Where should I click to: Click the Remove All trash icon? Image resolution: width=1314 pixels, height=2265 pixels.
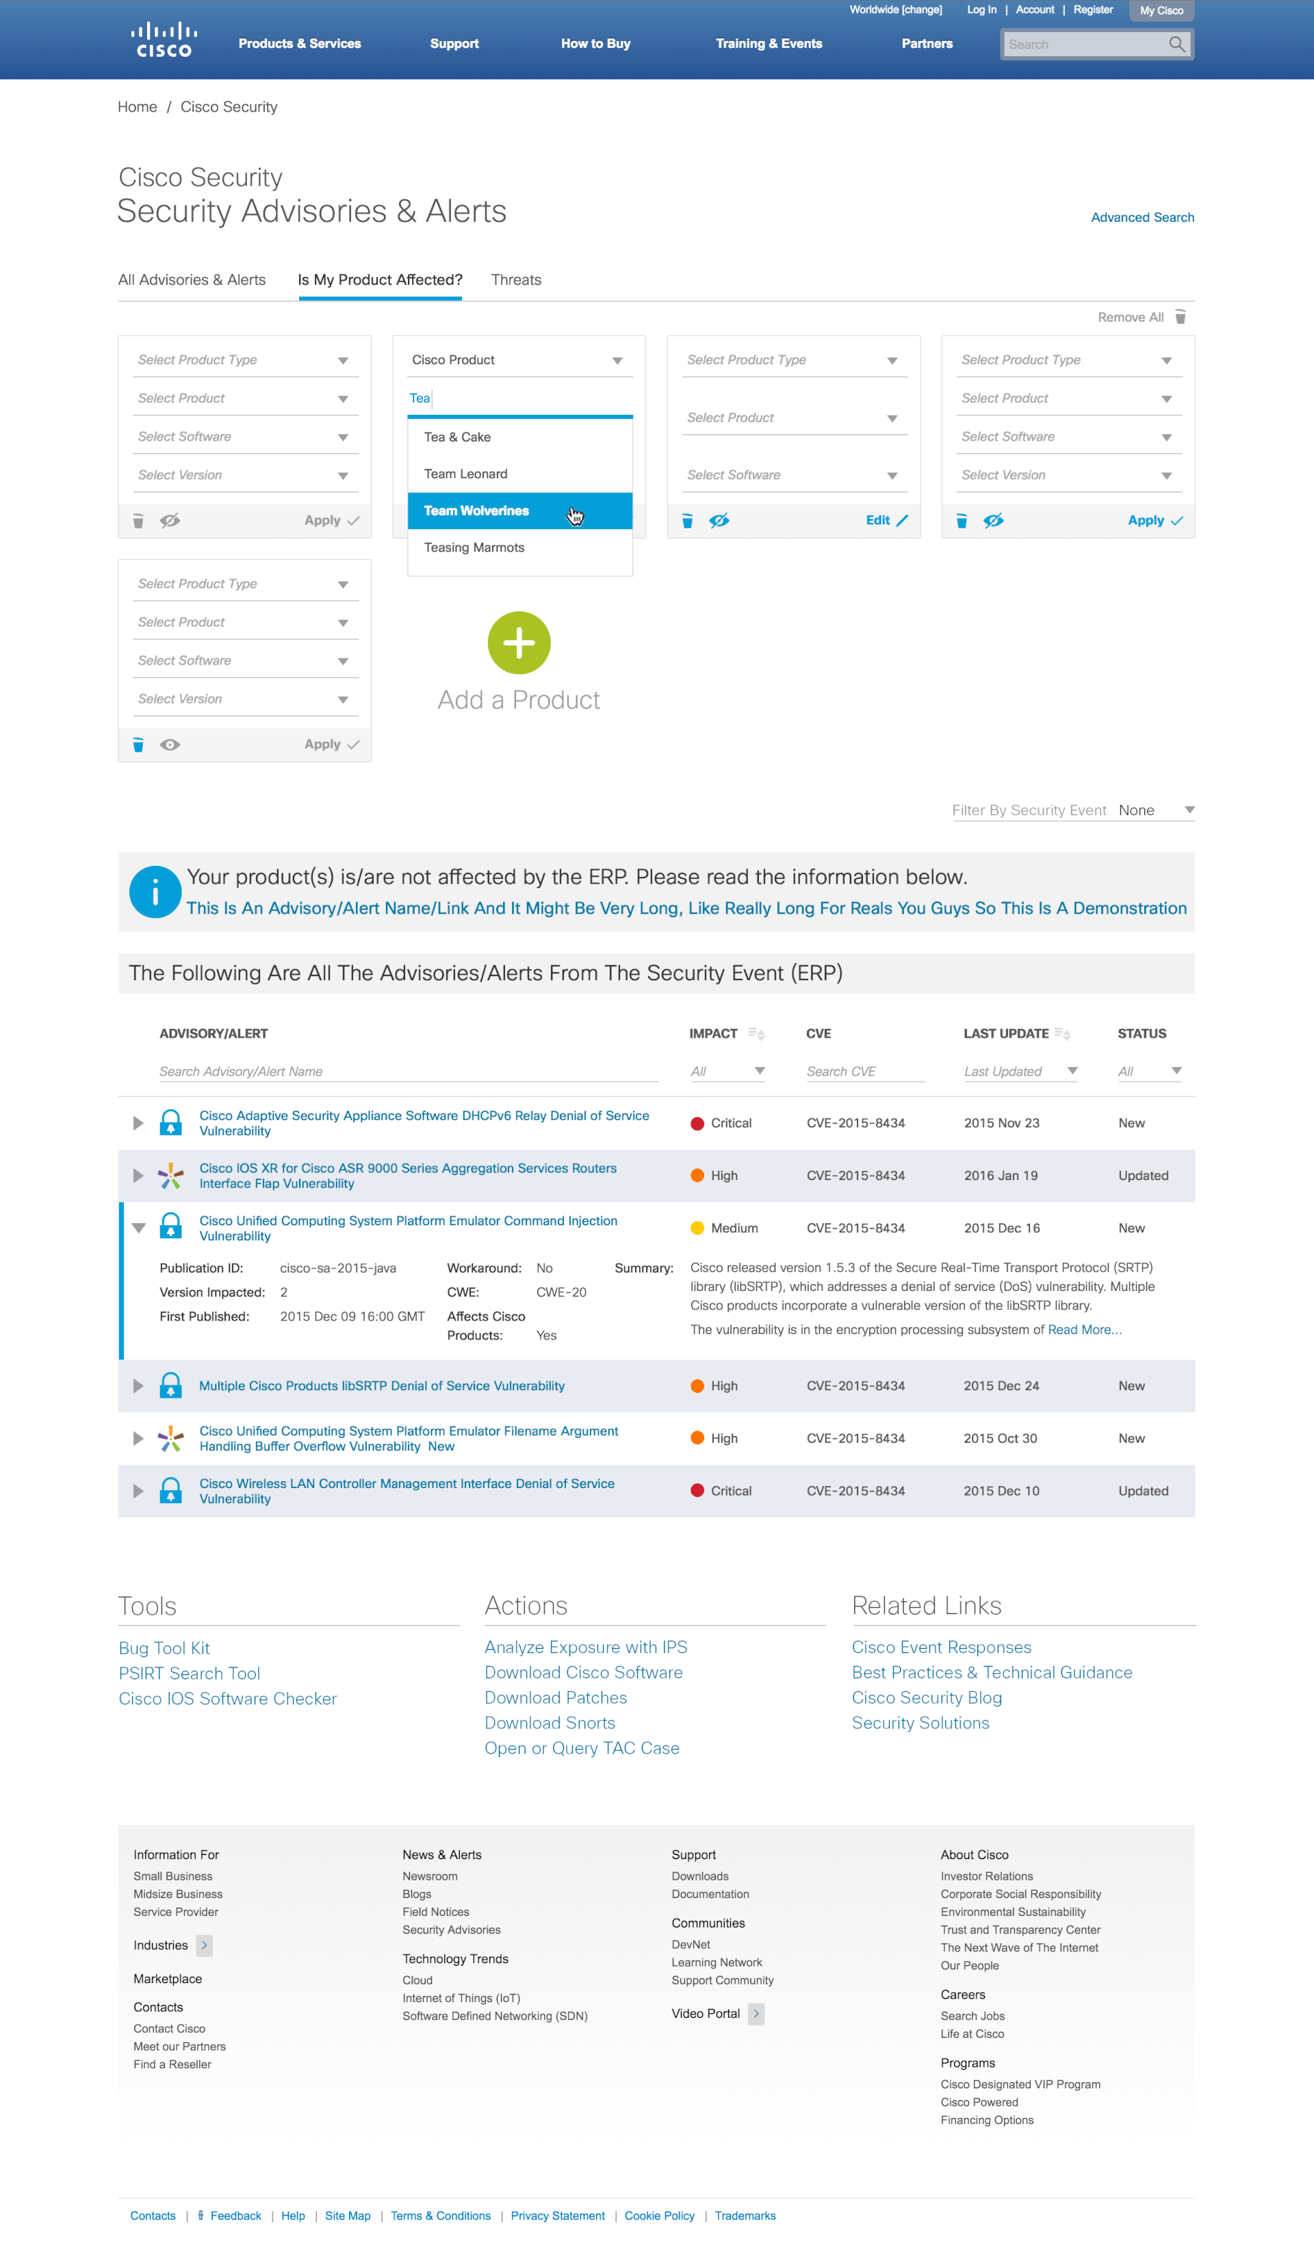1180,318
